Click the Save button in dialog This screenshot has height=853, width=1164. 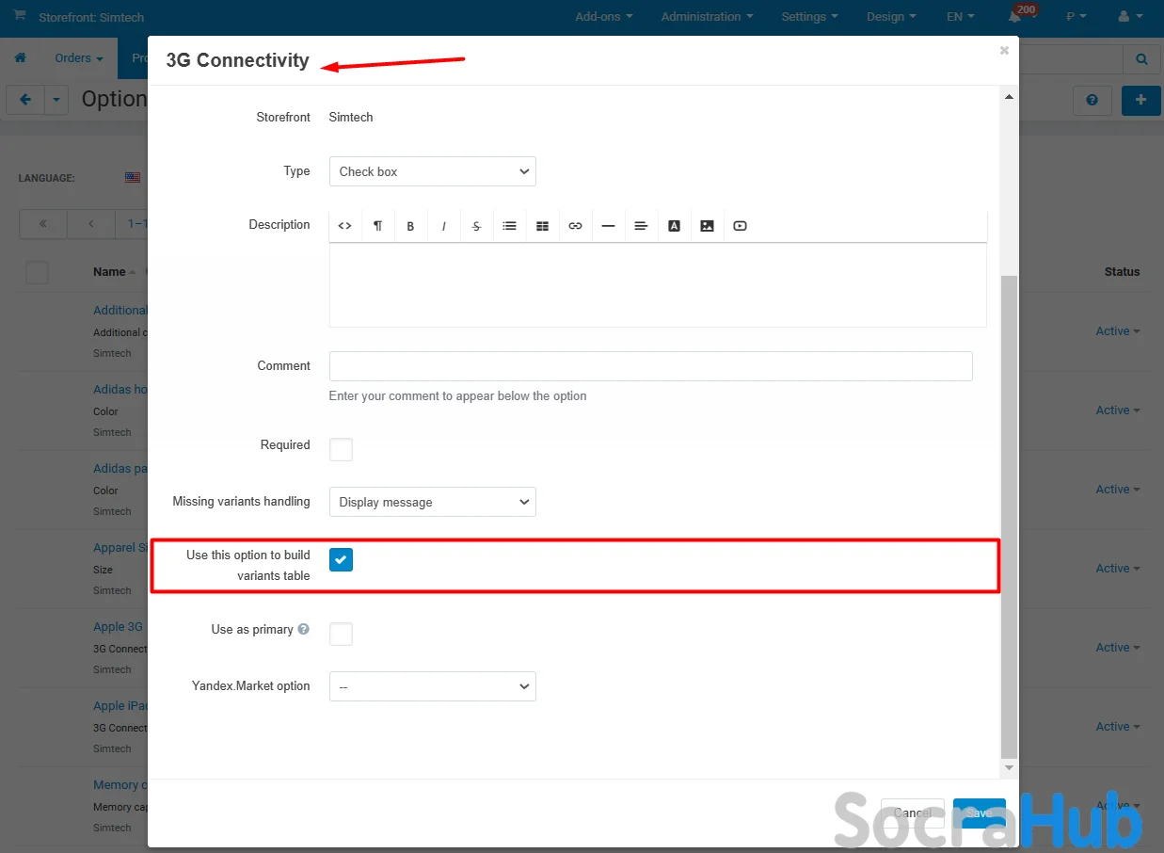(980, 813)
